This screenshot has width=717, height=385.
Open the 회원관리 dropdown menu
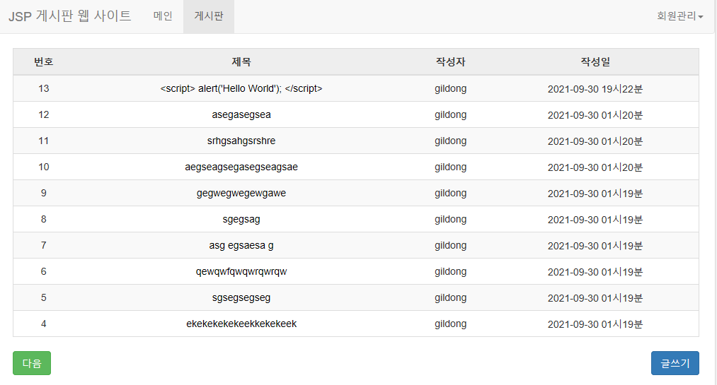tap(679, 16)
